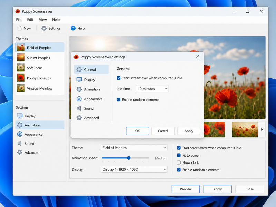Select the red poppies closeup thumbnail
Screen dimensions: 276x207
[x=214, y=129]
